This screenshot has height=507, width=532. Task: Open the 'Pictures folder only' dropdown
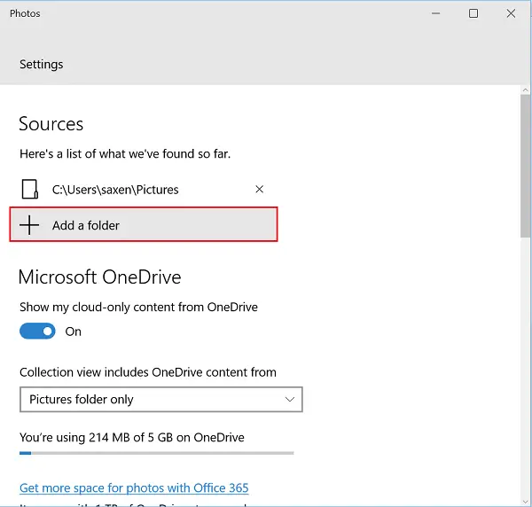160,400
